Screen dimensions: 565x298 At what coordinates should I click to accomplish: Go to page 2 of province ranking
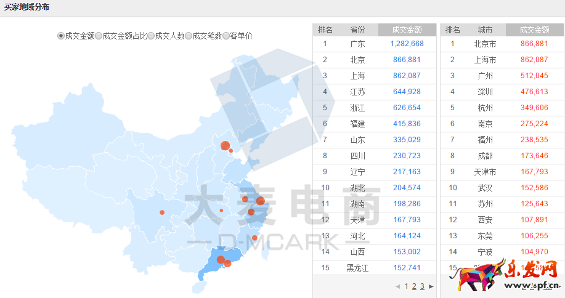click(x=414, y=286)
